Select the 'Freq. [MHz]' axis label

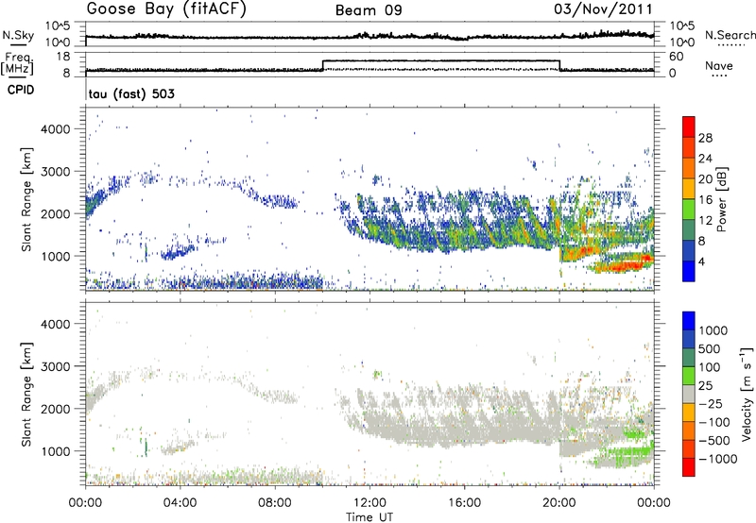tap(18, 63)
